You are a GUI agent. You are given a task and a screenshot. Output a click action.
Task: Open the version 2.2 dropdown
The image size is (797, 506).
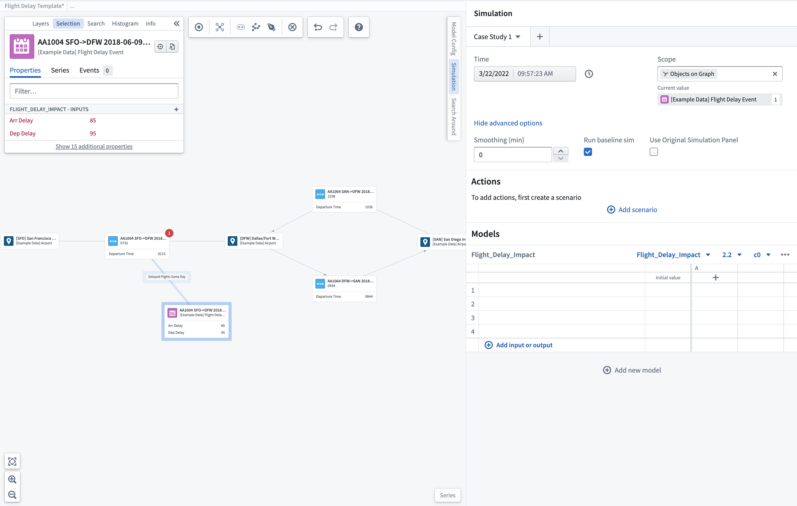tap(732, 255)
